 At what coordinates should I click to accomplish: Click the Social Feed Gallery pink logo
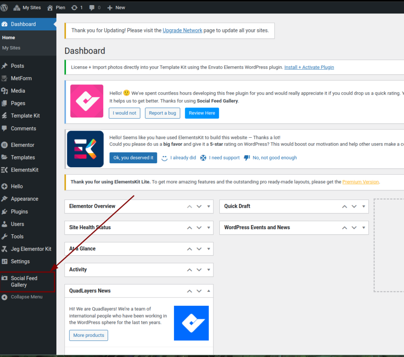pos(87,101)
